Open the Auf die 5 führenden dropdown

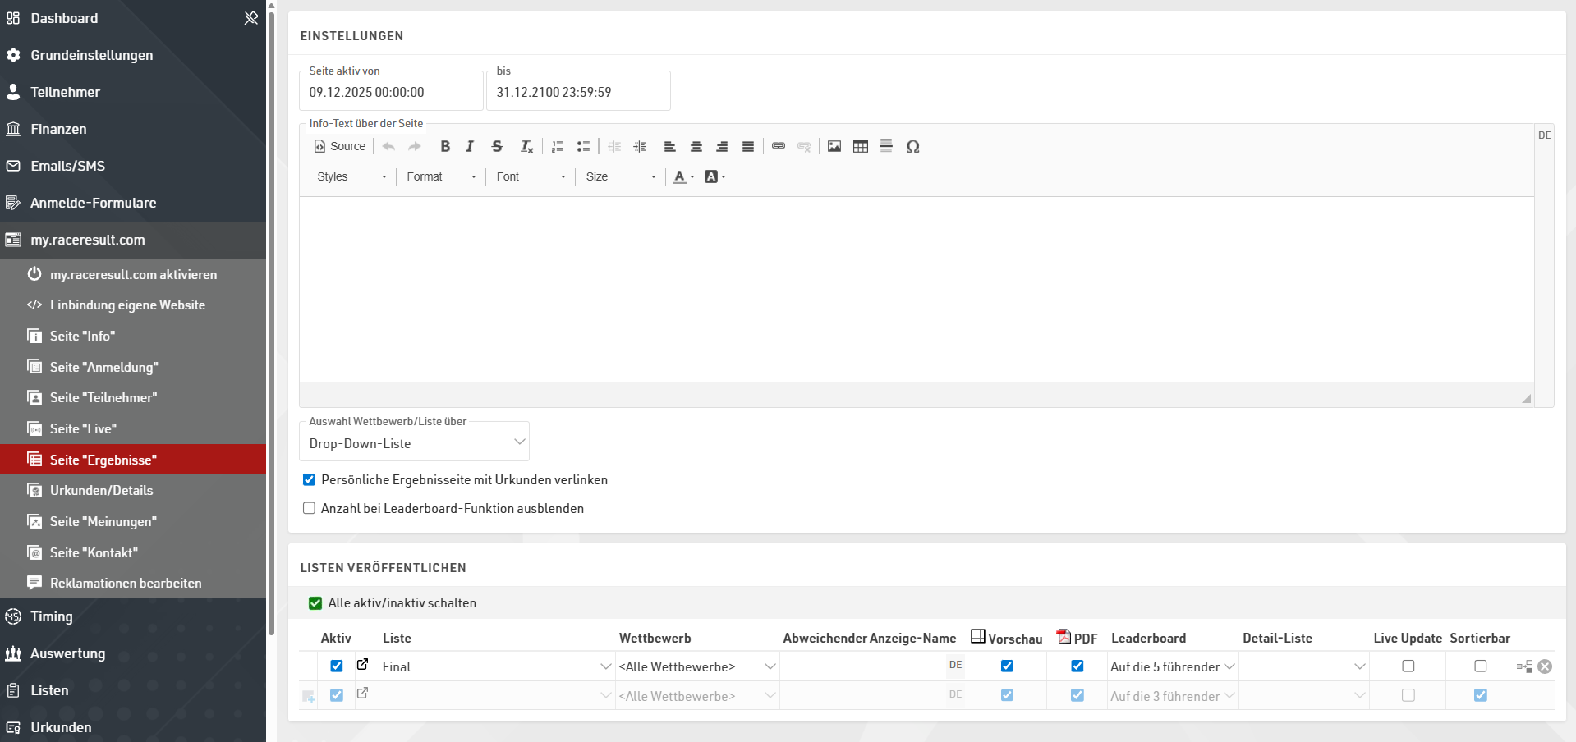pyautogui.click(x=1172, y=666)
